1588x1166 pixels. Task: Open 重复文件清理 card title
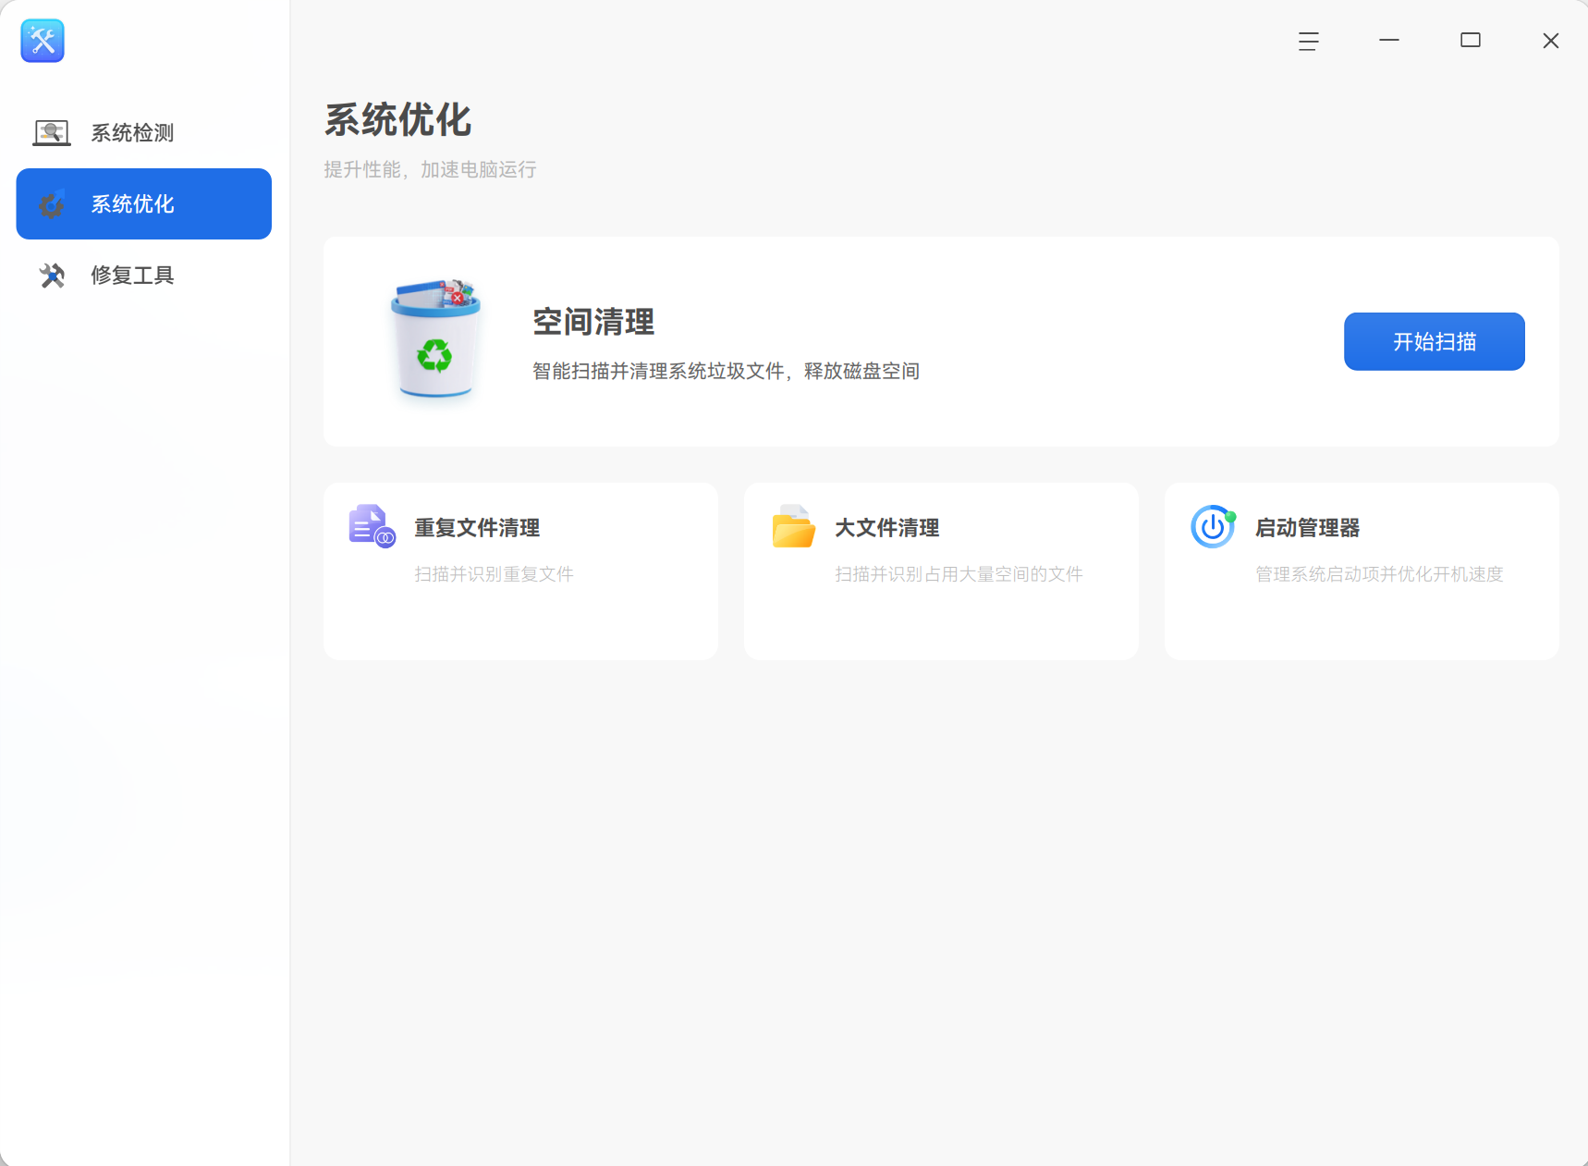point(477,528)
